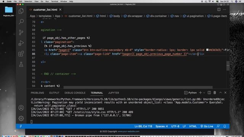Screen dimensions: 244x137
Task: Change indentation via Spaces: 4
Action: point(162,126)
